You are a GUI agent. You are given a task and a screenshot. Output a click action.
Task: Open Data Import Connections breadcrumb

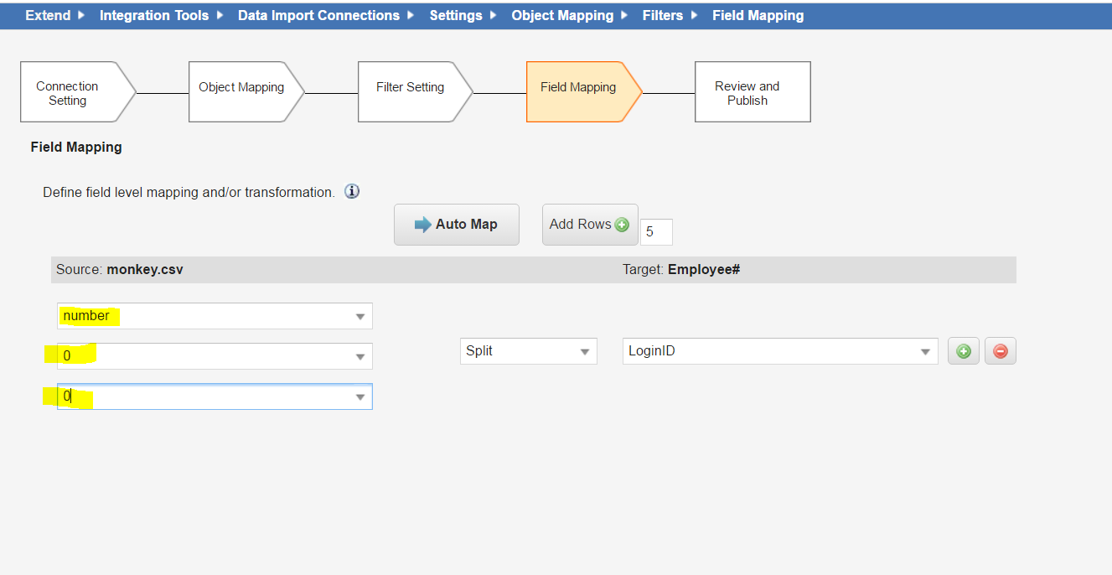pos(318,15)
